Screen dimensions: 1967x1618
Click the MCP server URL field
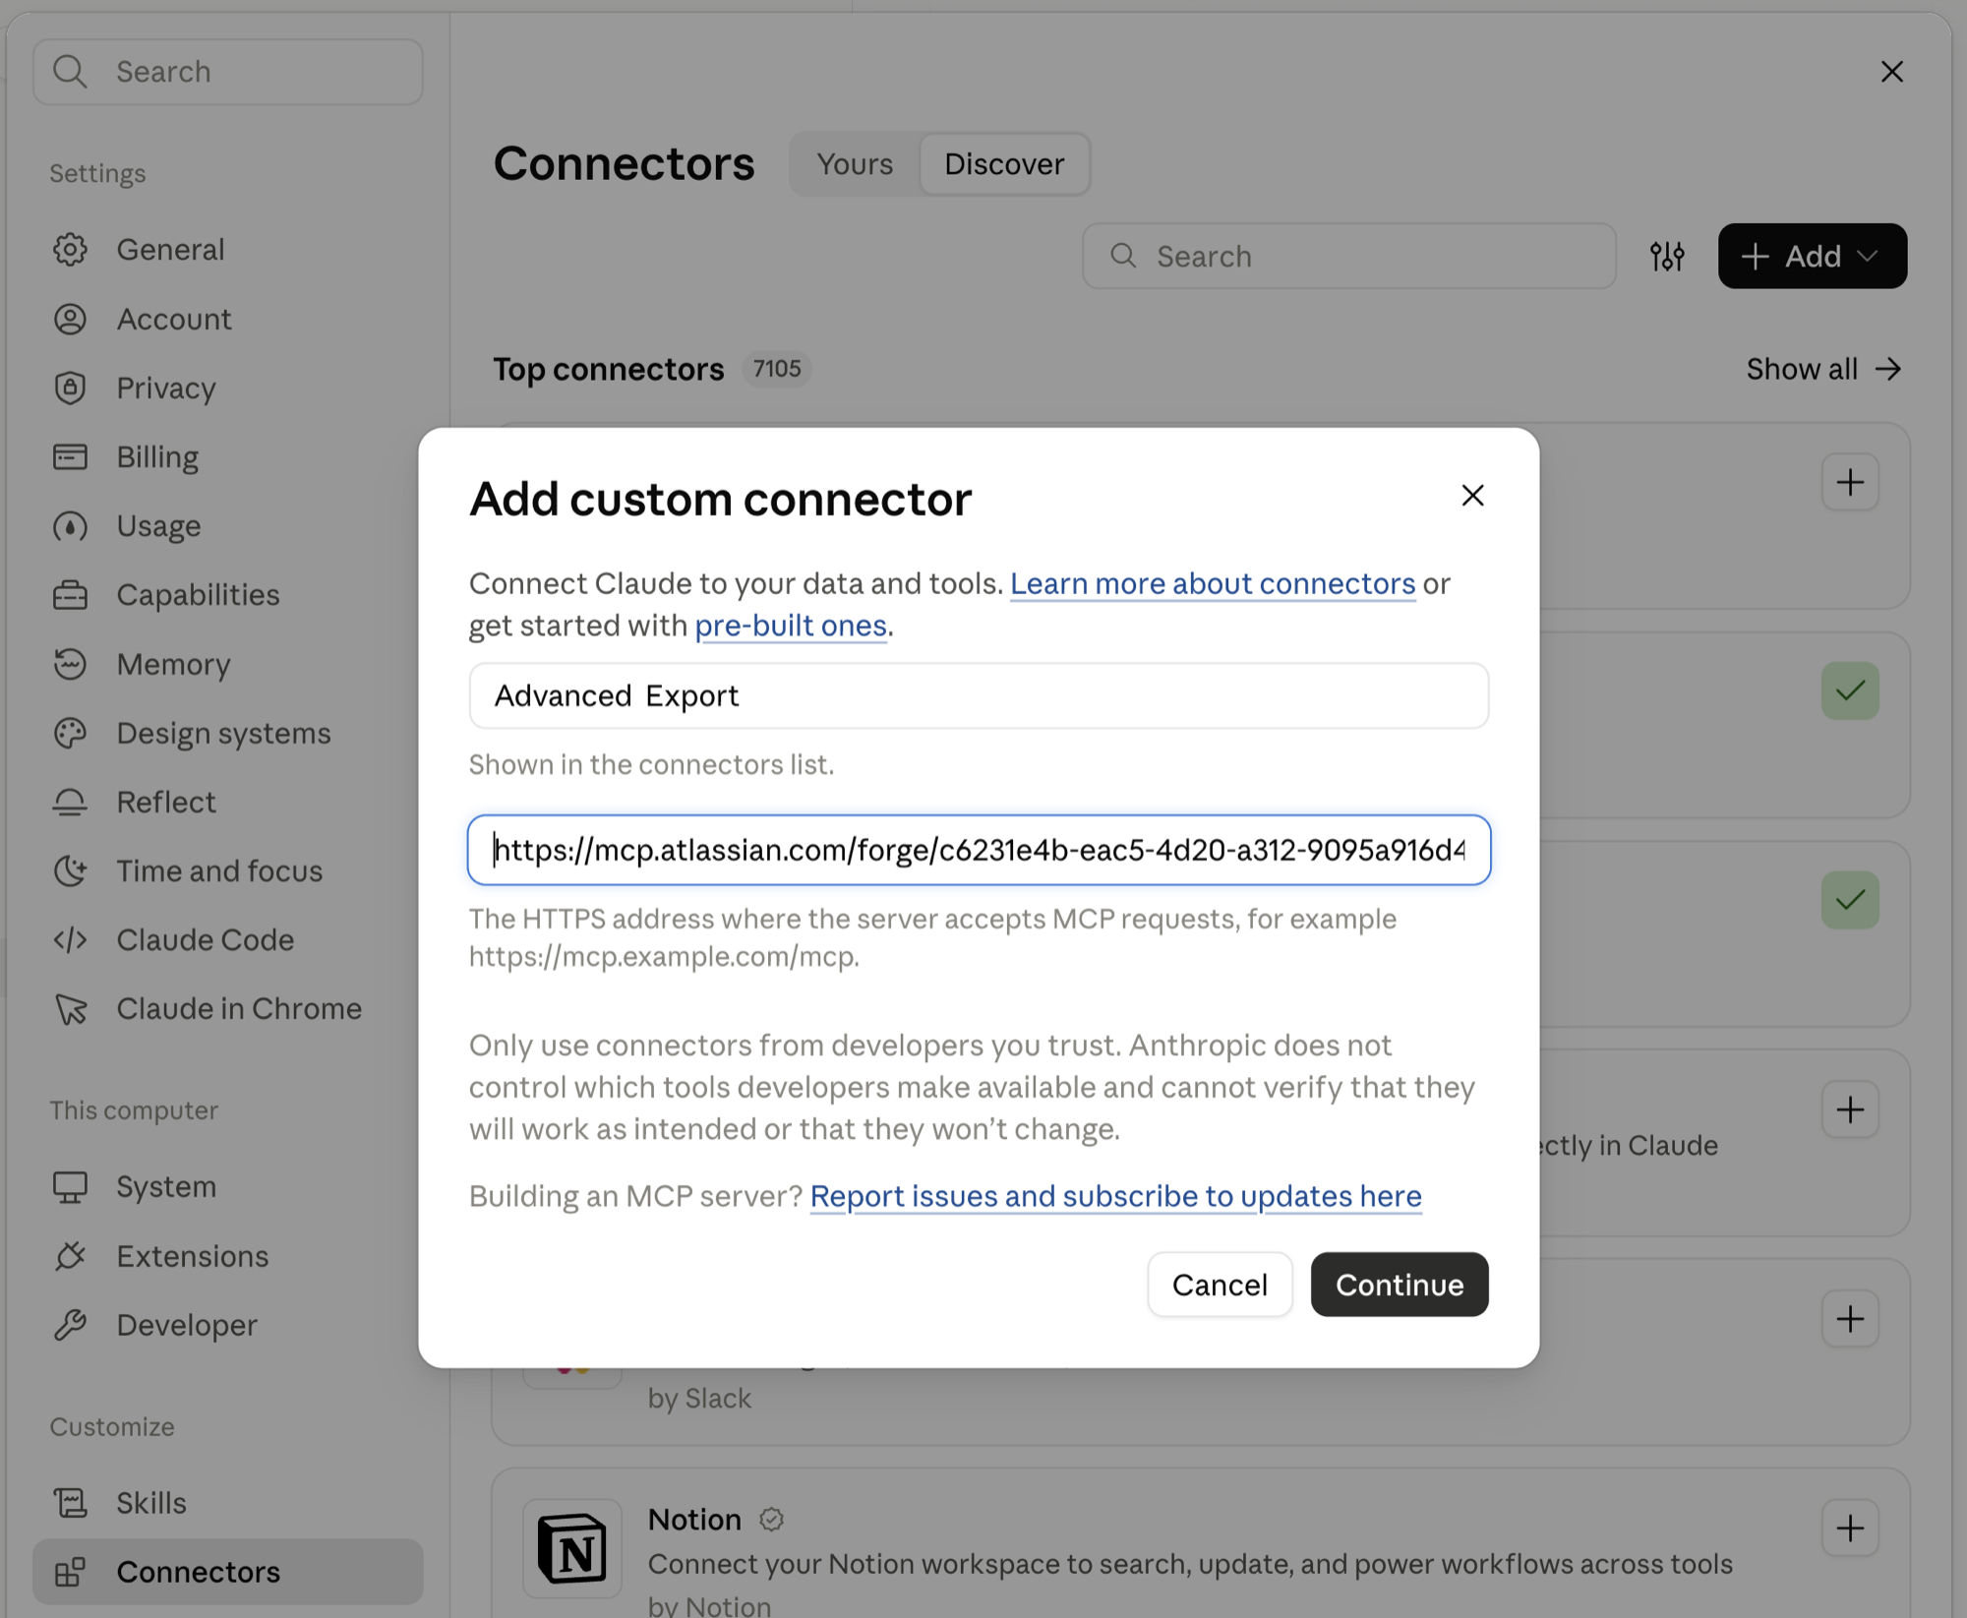coord(979,850)
